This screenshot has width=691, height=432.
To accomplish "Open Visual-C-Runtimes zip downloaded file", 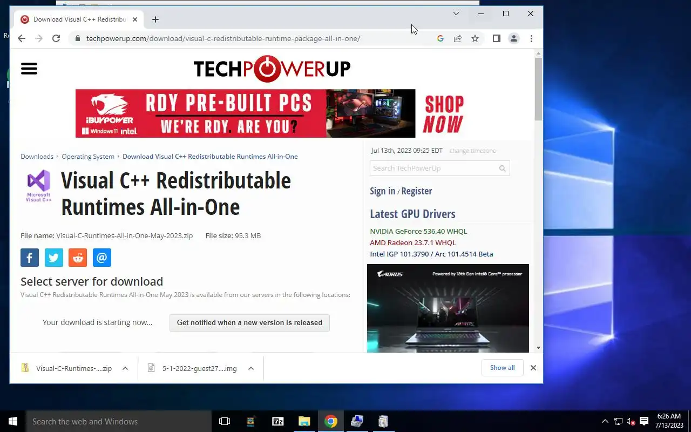I will pos(66,368).
